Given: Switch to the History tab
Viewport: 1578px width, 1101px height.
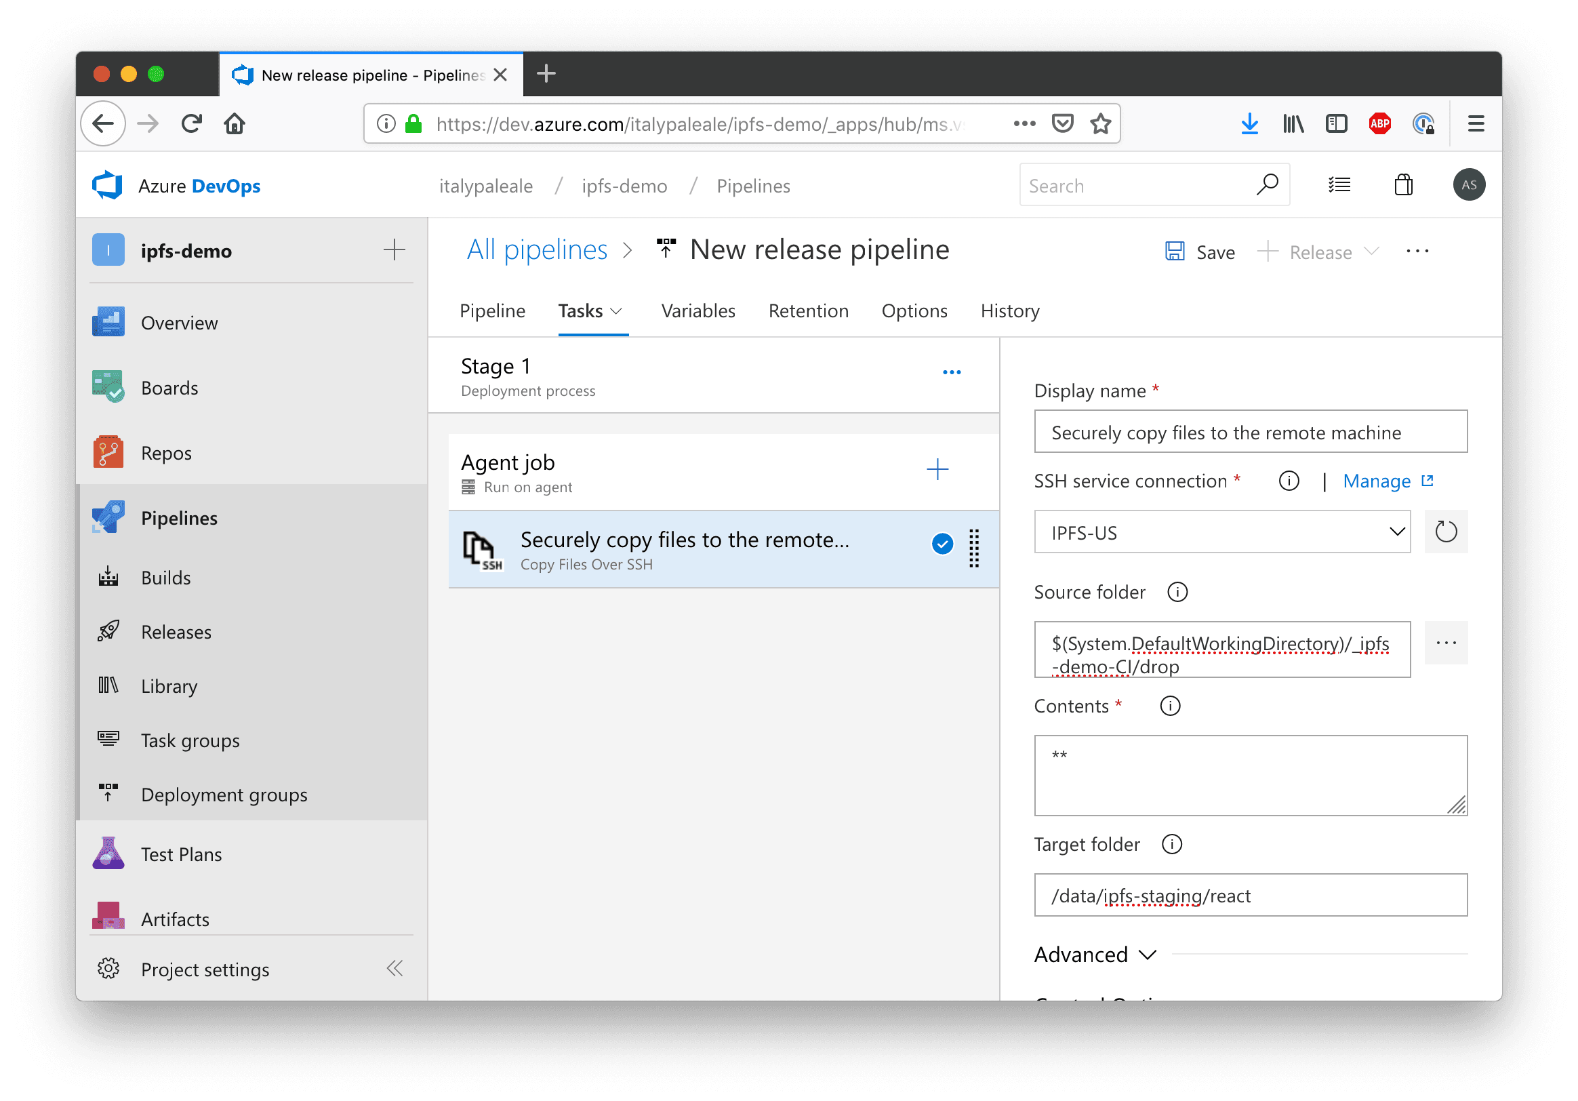Looking at the screenshot, I should point(1009,311).
